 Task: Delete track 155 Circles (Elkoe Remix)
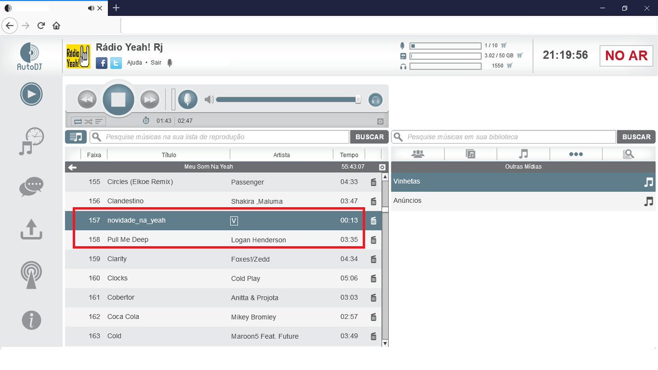[373, 183]
